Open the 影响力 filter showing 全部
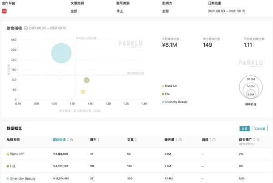 166,11
